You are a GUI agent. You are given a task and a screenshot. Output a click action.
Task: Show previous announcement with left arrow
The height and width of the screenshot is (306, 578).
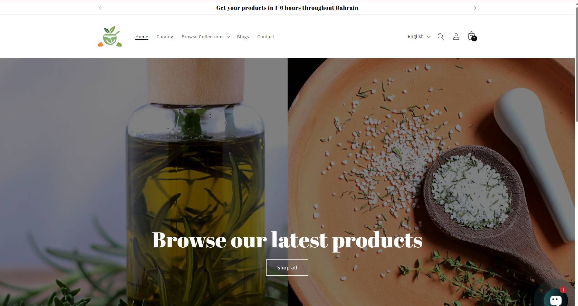tap(100, 8)
